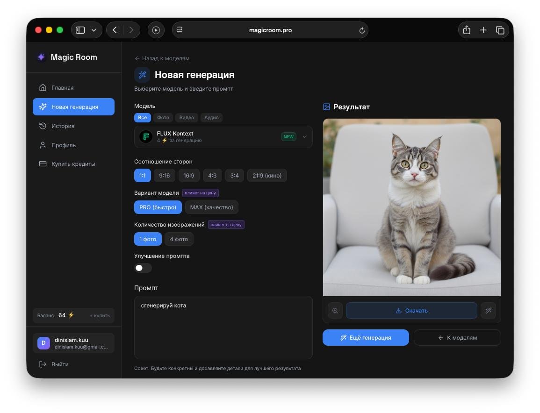This screenshot has height=413, width=540.
Task: Click the purple D user avatar
Action: (43, 343)
